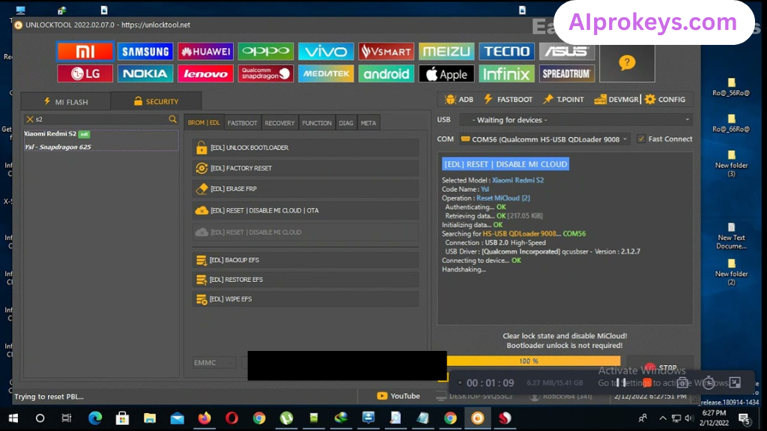Select the Samsung brand icon
The image size is (767, 431).
[145, 52]
